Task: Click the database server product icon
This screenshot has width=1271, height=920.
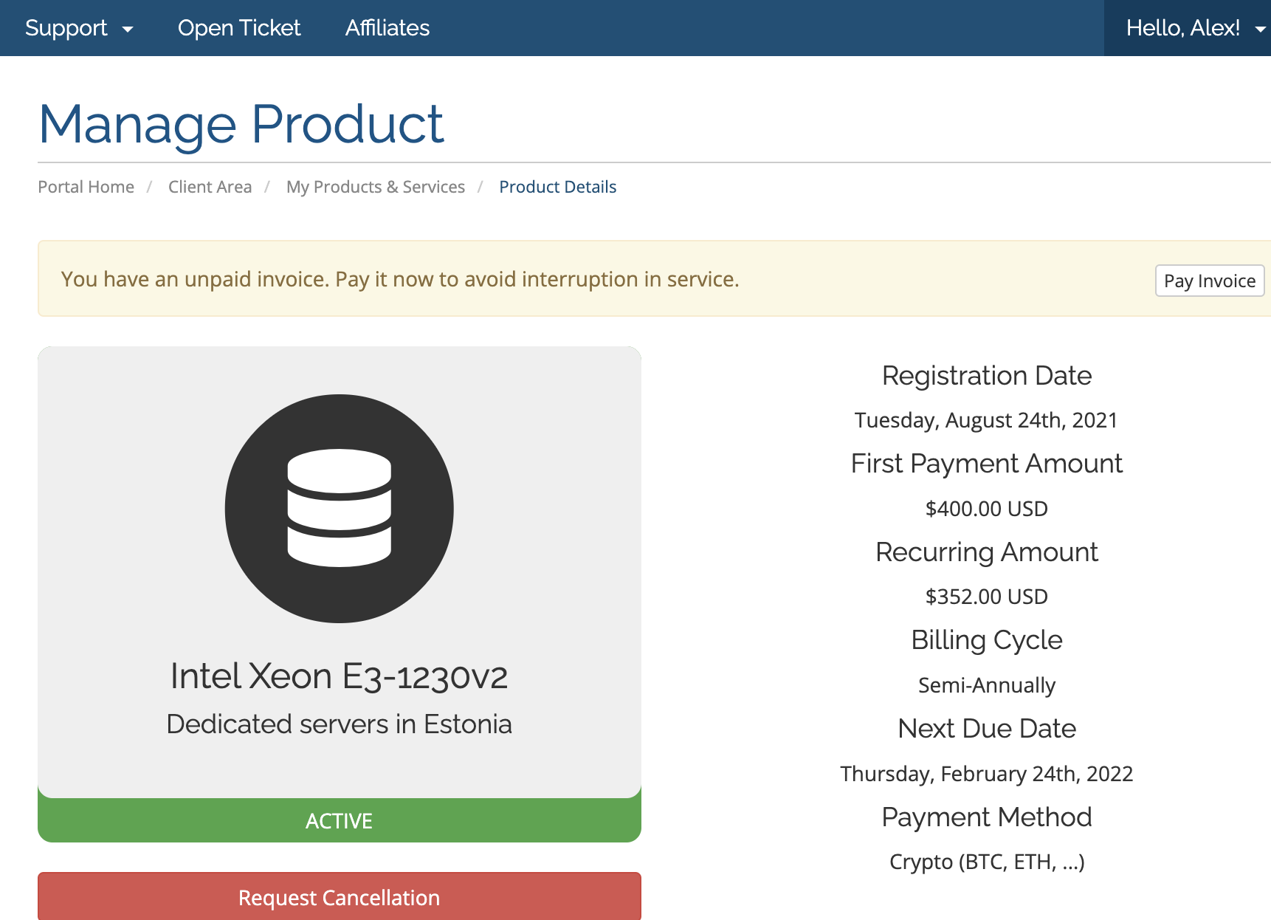Action: pyautogui.click(x=340, y=509)
